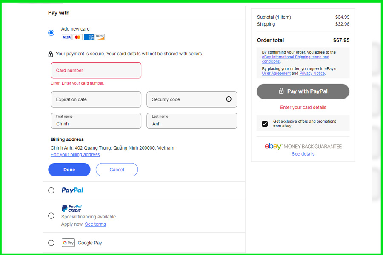Click the Card number field
The image size is (383, 255).
(96, 71)
